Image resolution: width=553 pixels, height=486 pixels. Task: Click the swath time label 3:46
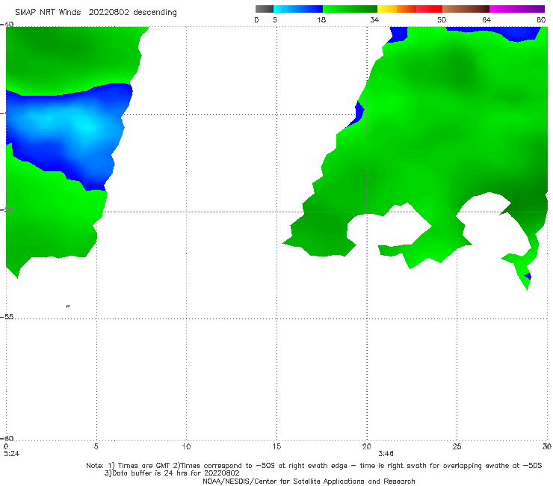tap(386, 454)
